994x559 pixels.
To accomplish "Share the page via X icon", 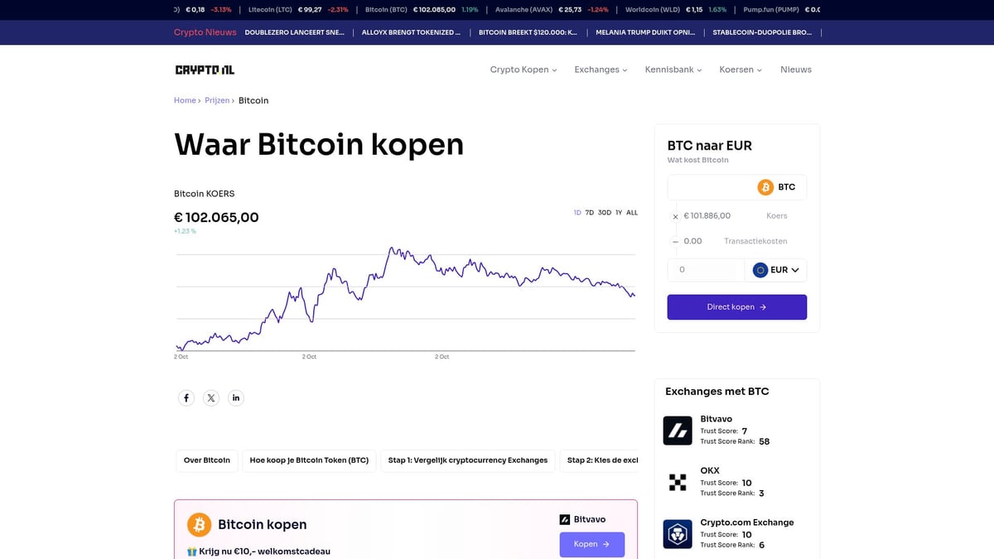I will click(x=211, y=398).
